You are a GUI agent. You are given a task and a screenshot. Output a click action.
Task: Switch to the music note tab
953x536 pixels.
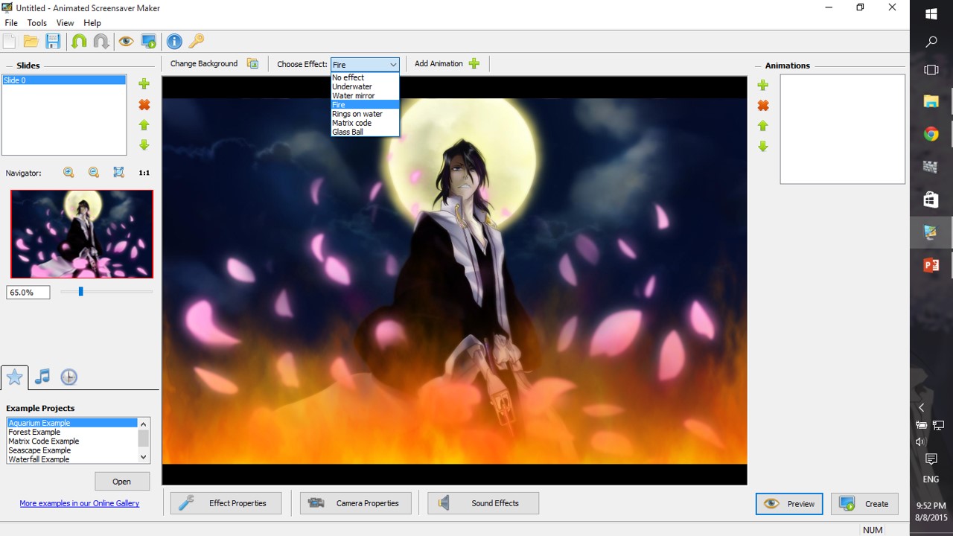pos(42,377)
